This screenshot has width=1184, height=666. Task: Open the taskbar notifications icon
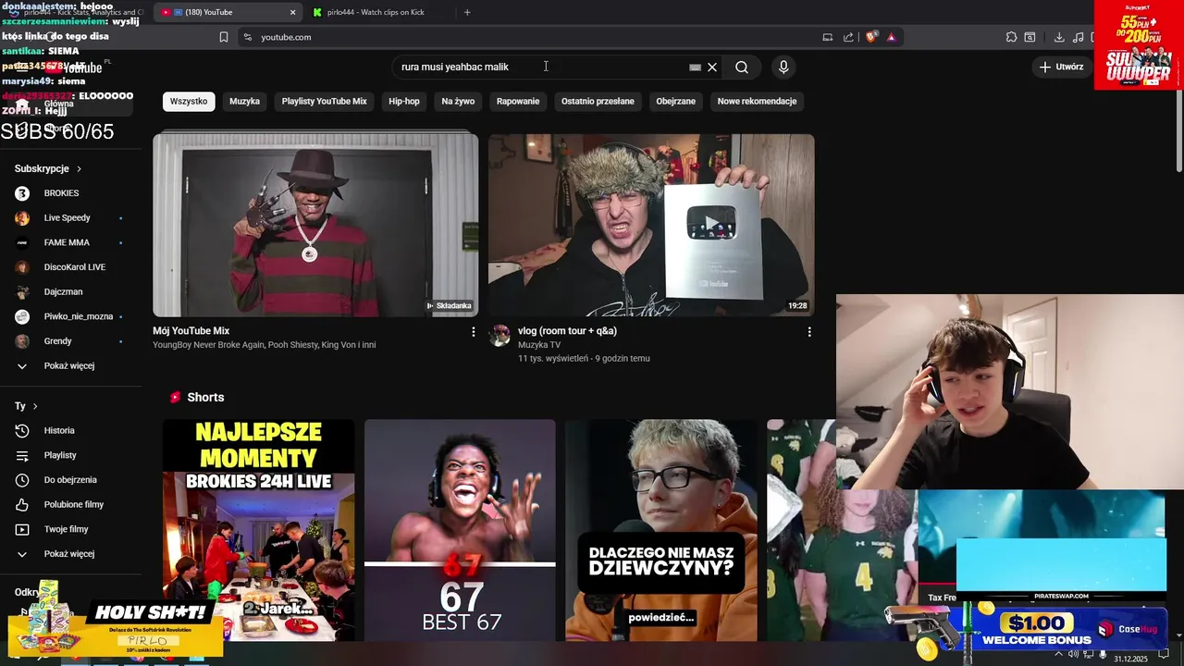click(1164, 655)
